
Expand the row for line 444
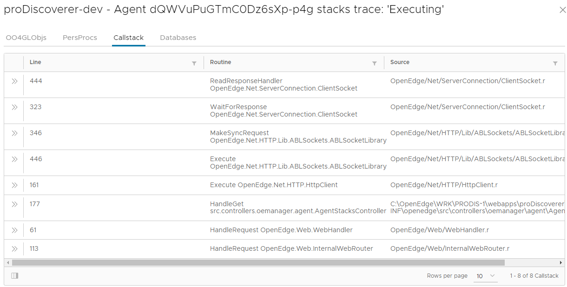tap(14, 81)
